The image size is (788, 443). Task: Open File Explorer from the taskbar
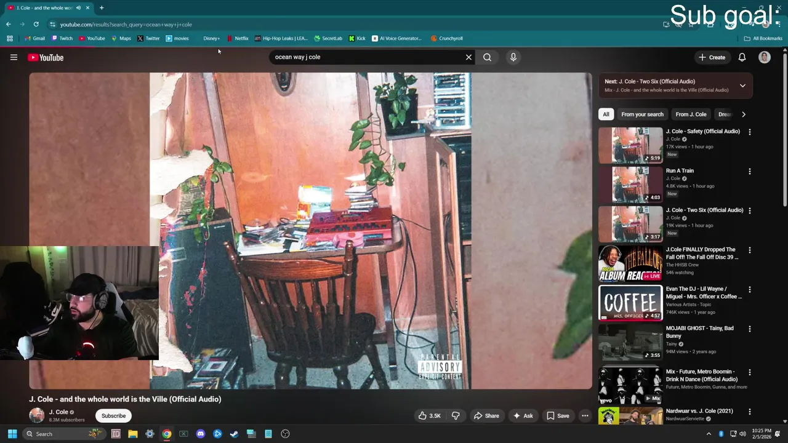pos(132,434)
